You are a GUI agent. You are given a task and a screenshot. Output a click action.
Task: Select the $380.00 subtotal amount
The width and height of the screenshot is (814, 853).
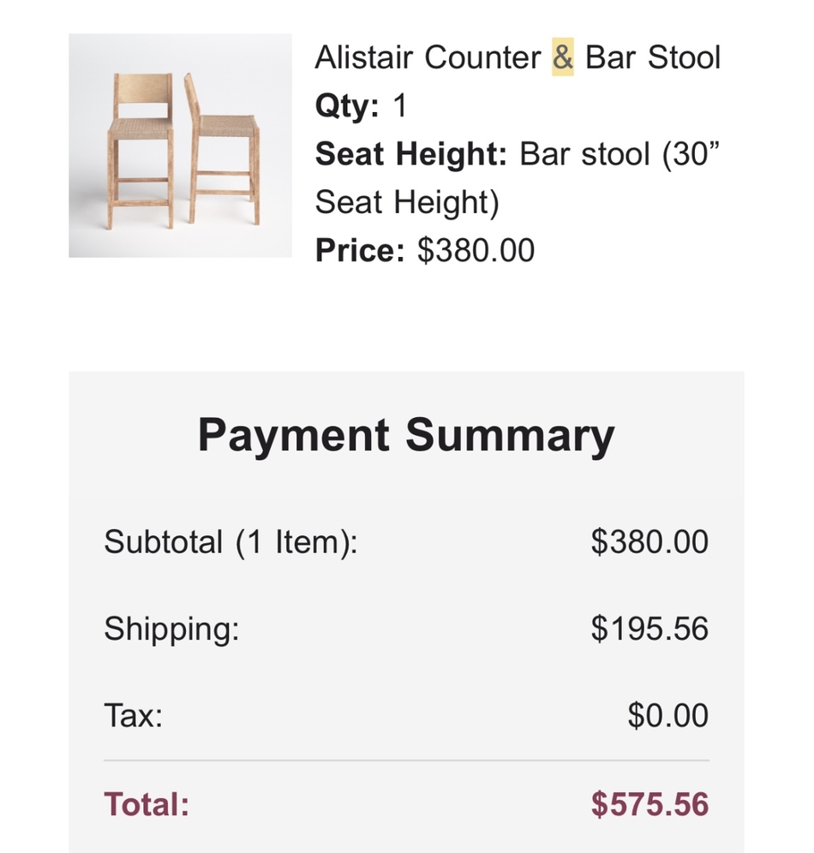[649, 542]
